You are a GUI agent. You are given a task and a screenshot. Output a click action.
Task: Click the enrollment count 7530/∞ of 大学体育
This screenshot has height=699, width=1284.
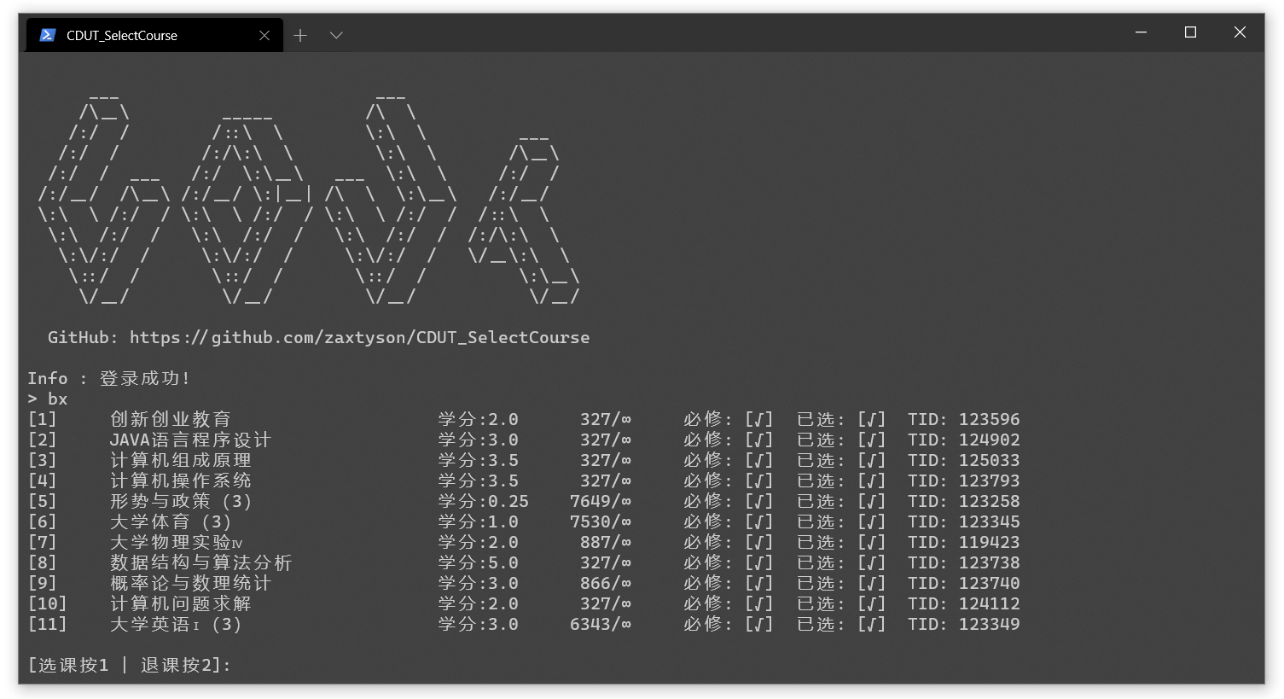(600, 521)
